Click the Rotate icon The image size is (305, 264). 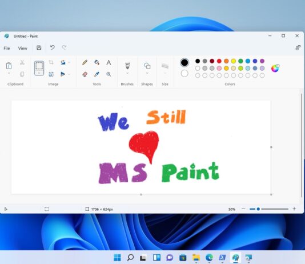pyautogui.click(x=63, y=62)
